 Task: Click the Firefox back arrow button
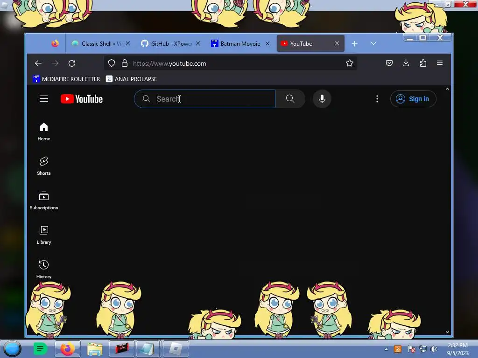pos(38,63)
